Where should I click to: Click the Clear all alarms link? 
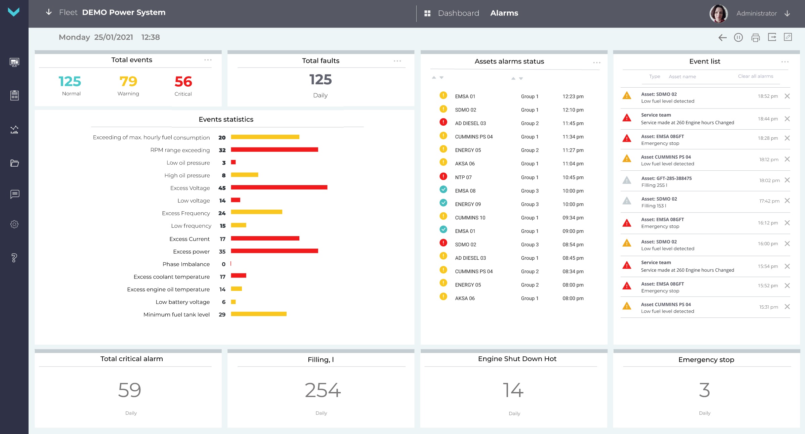tap(755, 76)
